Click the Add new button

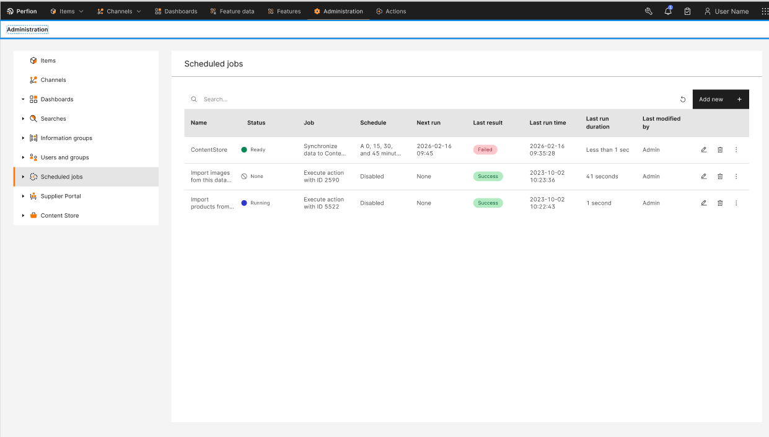point(721,99)
